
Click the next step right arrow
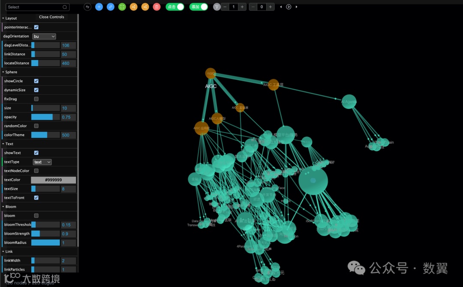click(x=297, y=7)
